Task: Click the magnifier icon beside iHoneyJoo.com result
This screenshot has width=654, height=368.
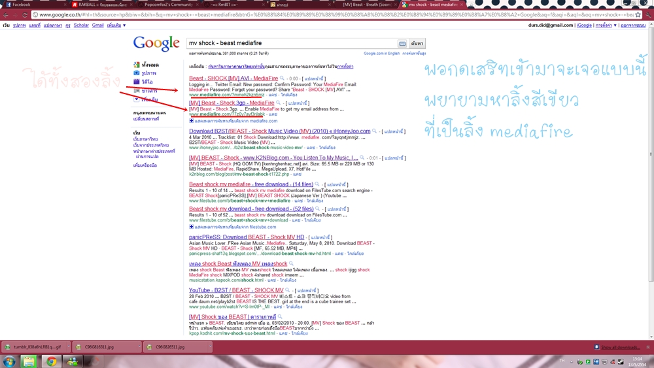Action: click(374, 131)
